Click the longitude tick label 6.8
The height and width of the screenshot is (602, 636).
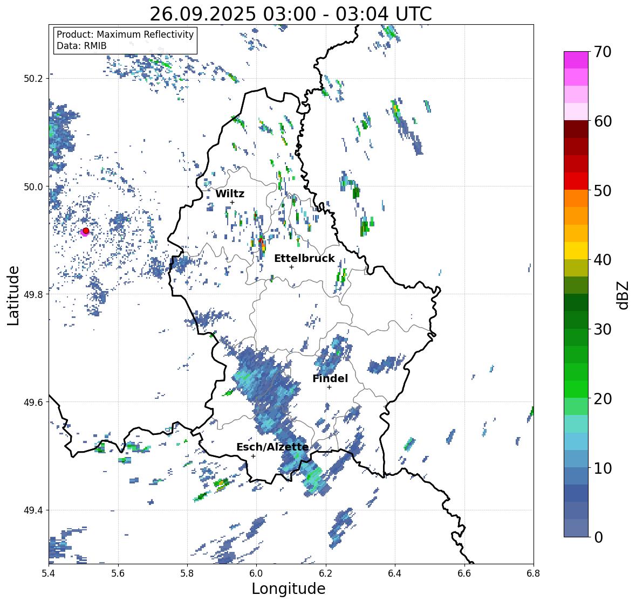coord(534,573)
